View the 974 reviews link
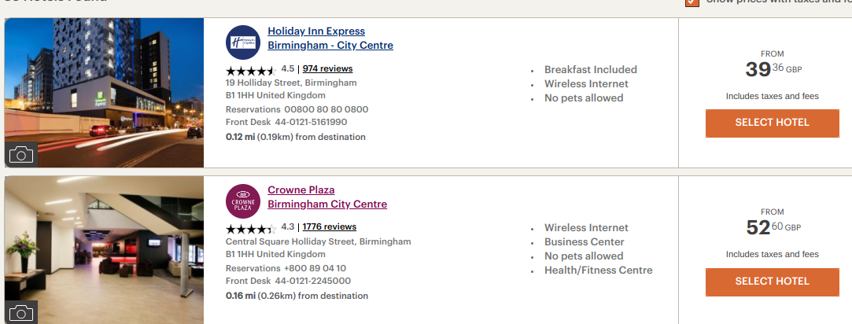 point(327,68)
